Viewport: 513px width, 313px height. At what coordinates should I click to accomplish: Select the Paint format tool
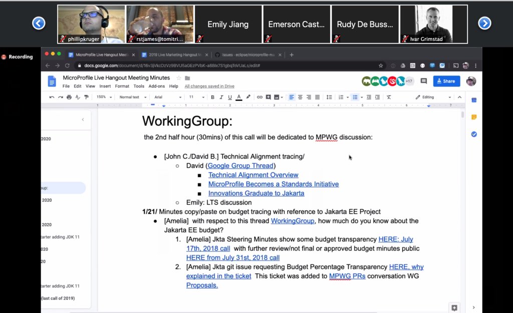coord(86,97)
